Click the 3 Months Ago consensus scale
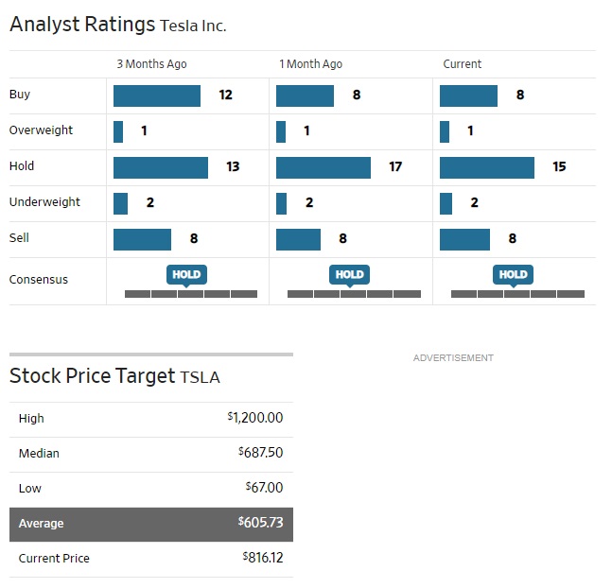 [x=191, y=294]
